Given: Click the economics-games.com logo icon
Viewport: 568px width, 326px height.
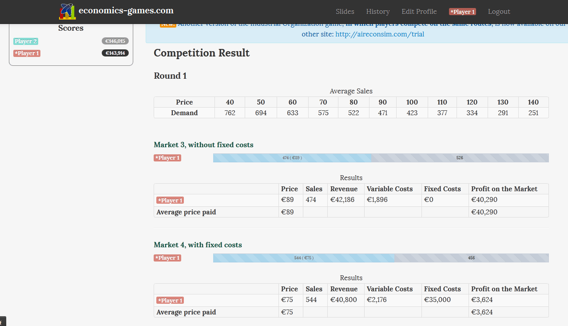Looking at the screenshot, I should (x=67, y=11).
